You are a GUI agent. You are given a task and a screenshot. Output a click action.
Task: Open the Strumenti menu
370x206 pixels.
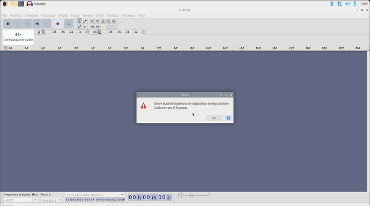click(x=128, y=16)
